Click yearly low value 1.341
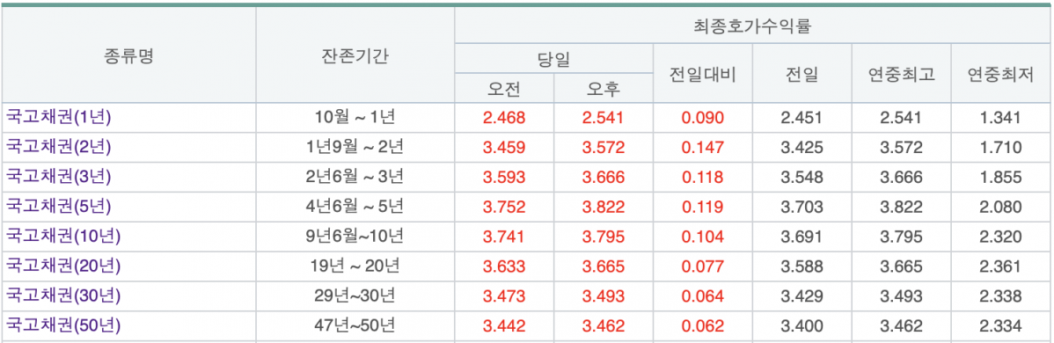1054x343 pixels. (x=1000, y=119)
